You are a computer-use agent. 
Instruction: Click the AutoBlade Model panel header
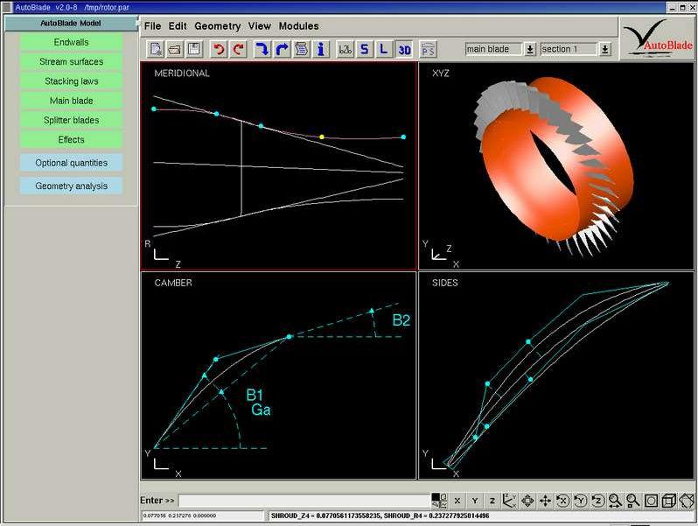(x=71, y=23)
